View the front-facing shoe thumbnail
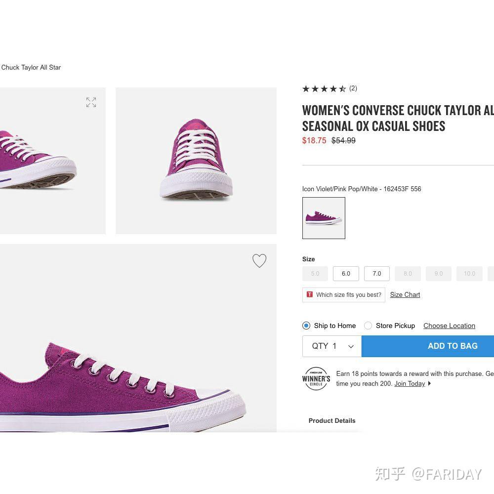494x494 pixels. (x=196, y=161)
